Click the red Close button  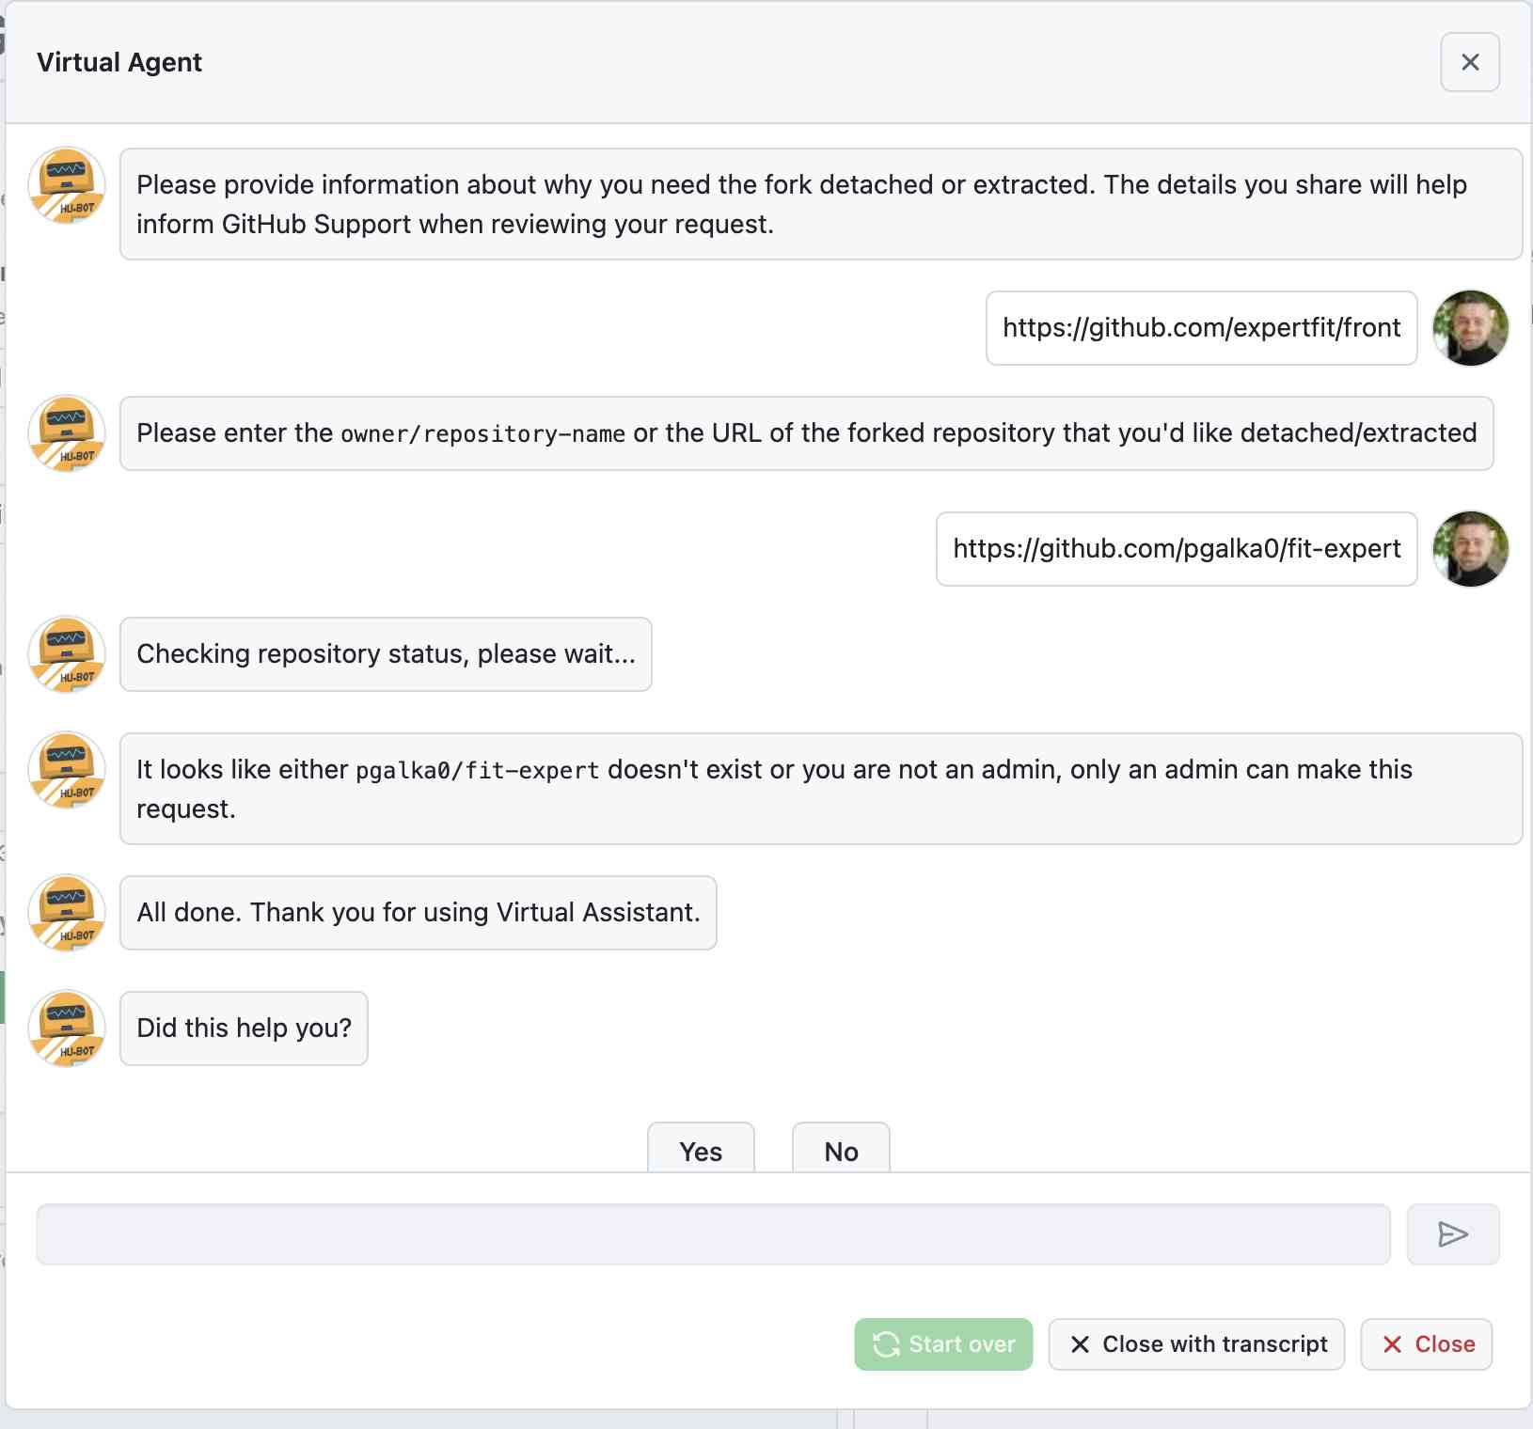[x=1426, y=1344]
